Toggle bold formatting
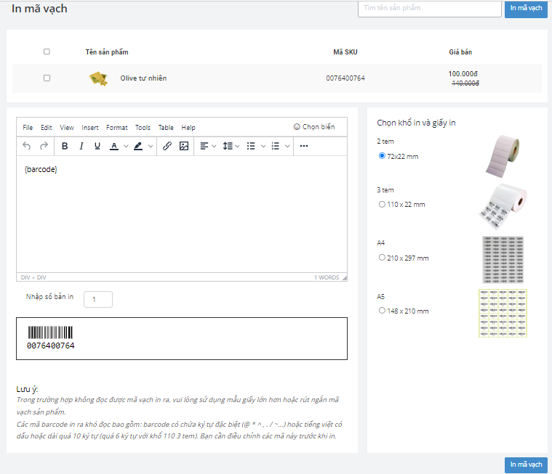 65,146
